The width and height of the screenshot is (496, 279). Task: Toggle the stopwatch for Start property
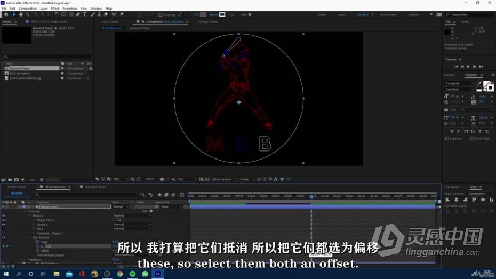[x=38, y=242]
